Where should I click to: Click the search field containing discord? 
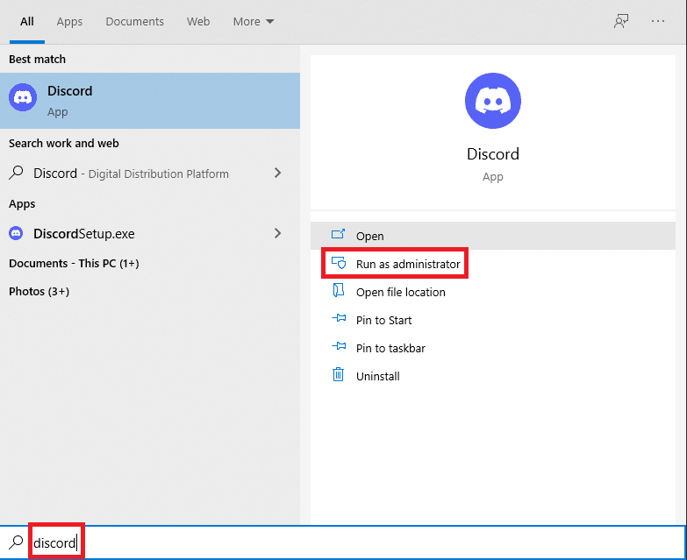tap(351, 542)
